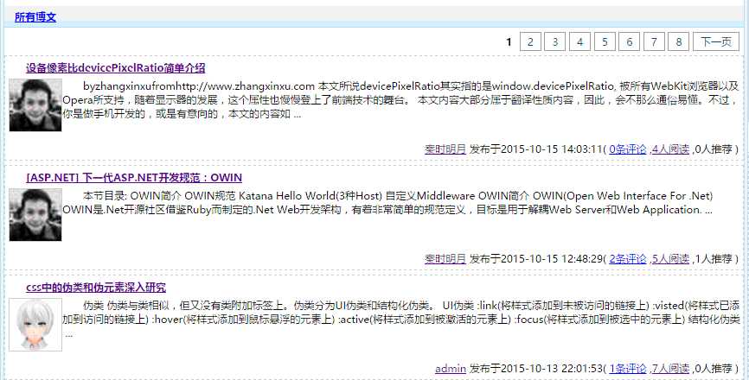Go to page 2
The width and height of the screenshot is (749, 380).
point(530,42)
